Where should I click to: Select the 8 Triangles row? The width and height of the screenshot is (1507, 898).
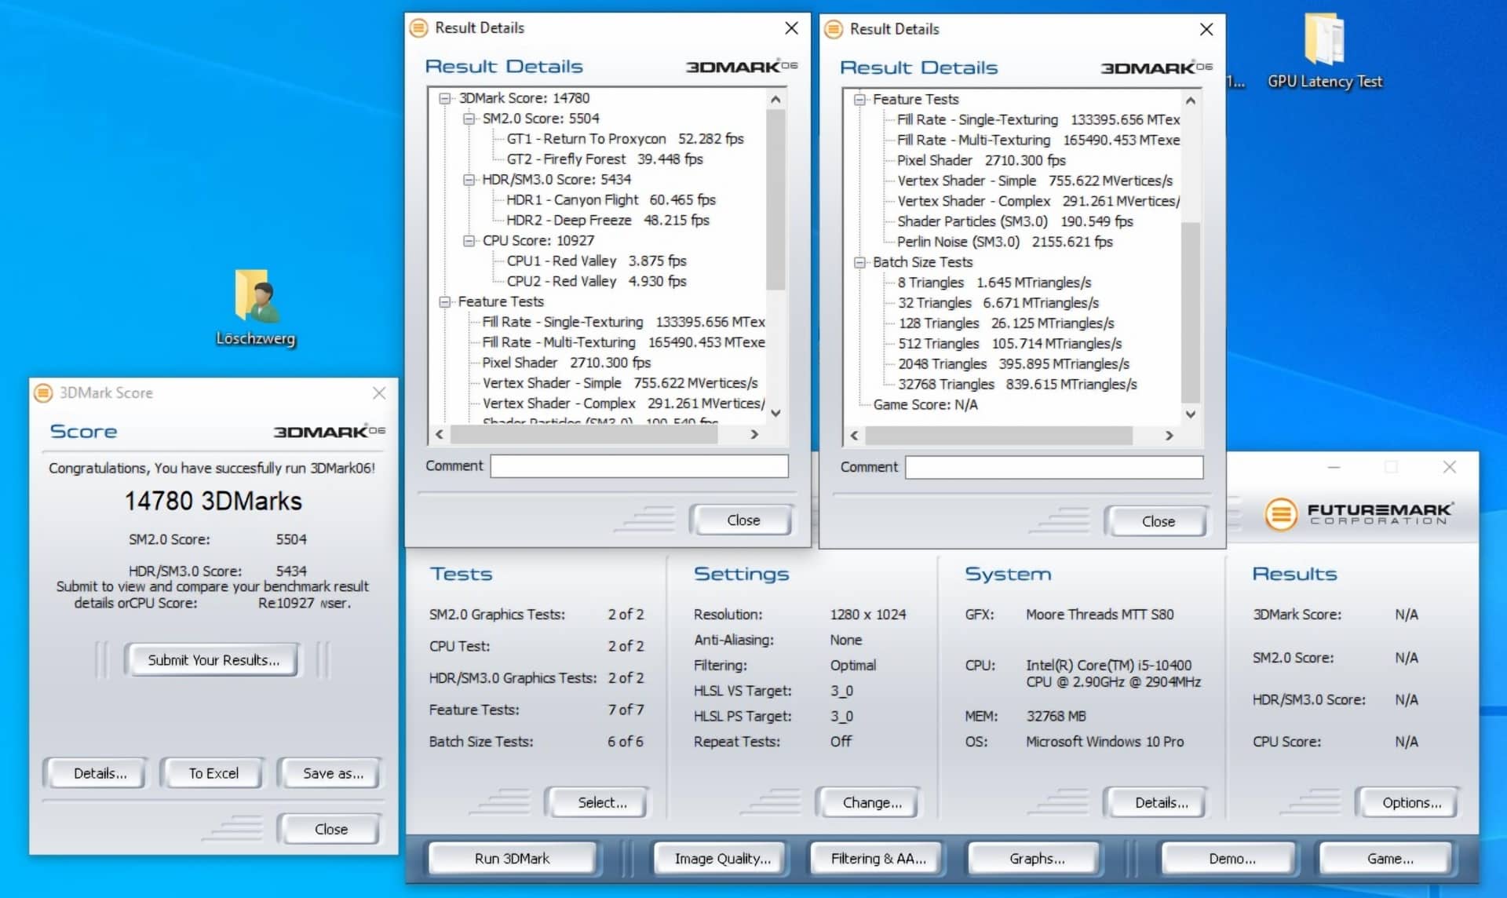(994, 283)
